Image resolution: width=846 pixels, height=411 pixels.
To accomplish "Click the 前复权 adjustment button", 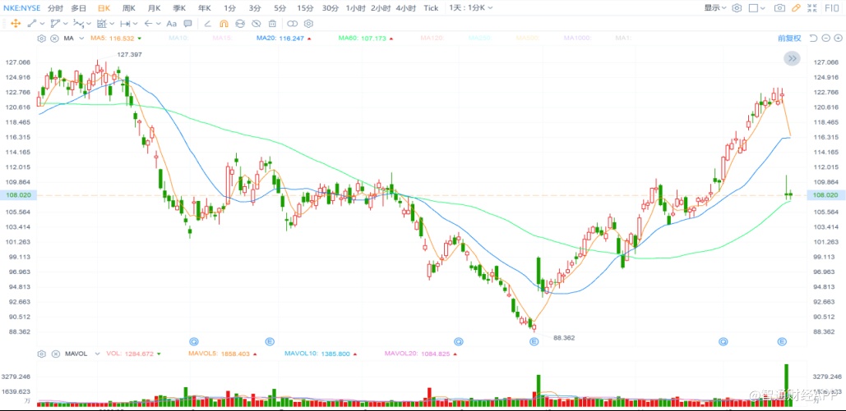I will (x=789, y=39).
